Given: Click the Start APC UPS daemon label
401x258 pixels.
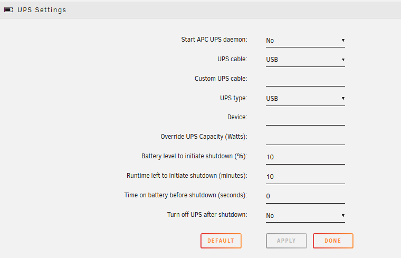Looking at the screenshot, I should tap(214, 40).
